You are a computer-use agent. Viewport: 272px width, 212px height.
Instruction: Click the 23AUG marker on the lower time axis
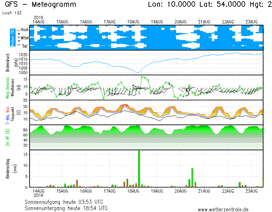pyautogui.click(x=252, y=191)
